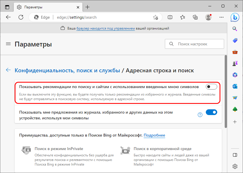Go back with blue arrow beside breadcrumb
The height and width of the screenshot is (173, 243).
click(x=8, y=70)
